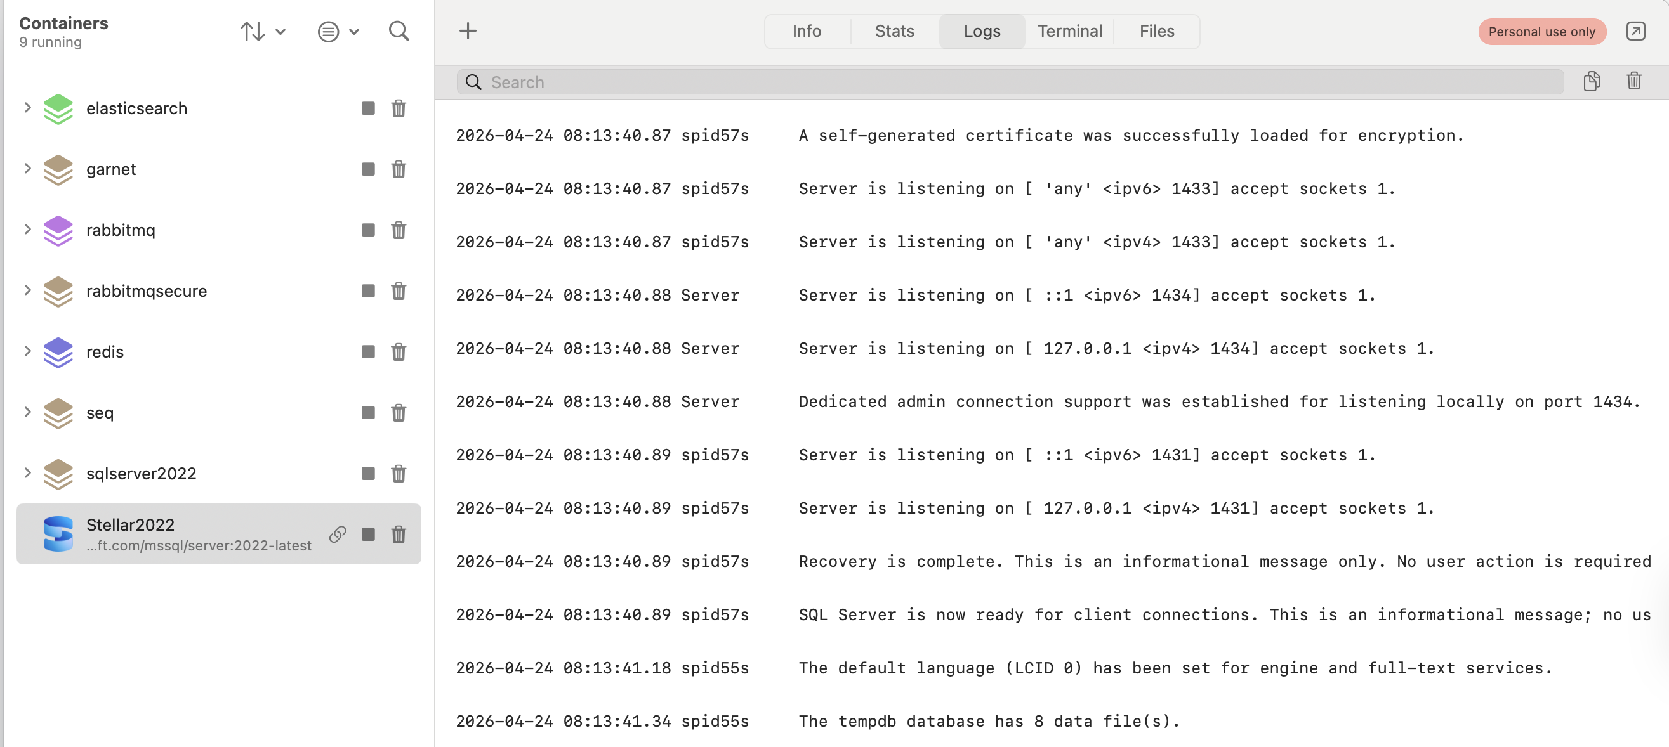
Task: Select the seq container name
Action: (x=100, y=412)
